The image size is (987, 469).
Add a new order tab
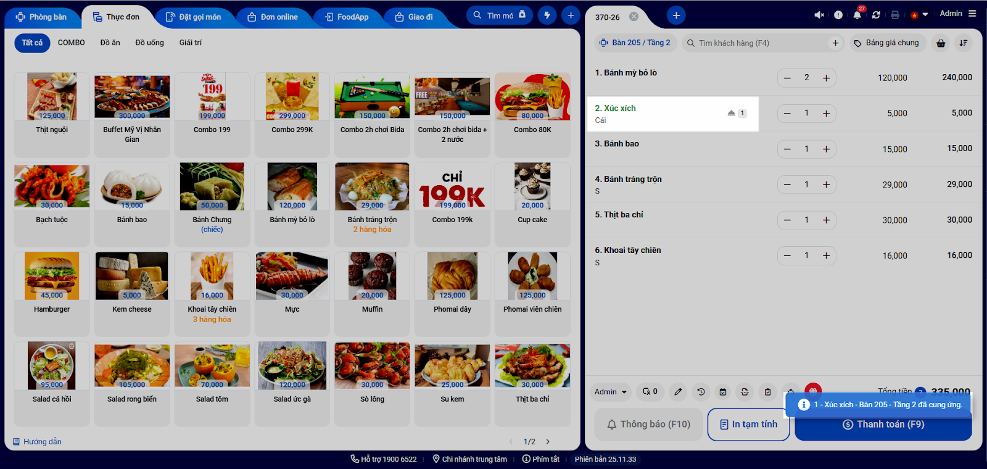676,15
